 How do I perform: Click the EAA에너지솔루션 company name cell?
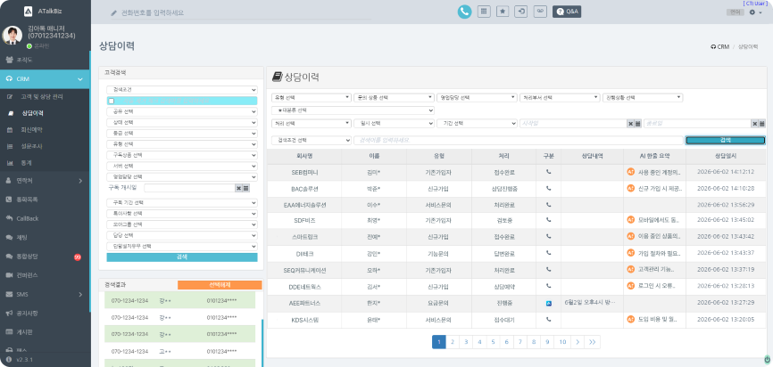305,205
